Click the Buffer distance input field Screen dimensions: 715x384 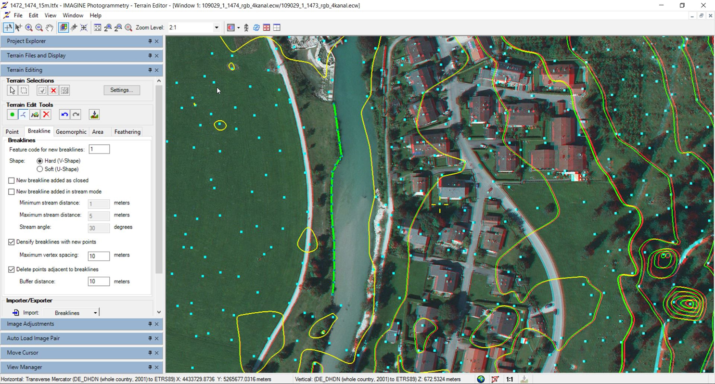(99, 282)
